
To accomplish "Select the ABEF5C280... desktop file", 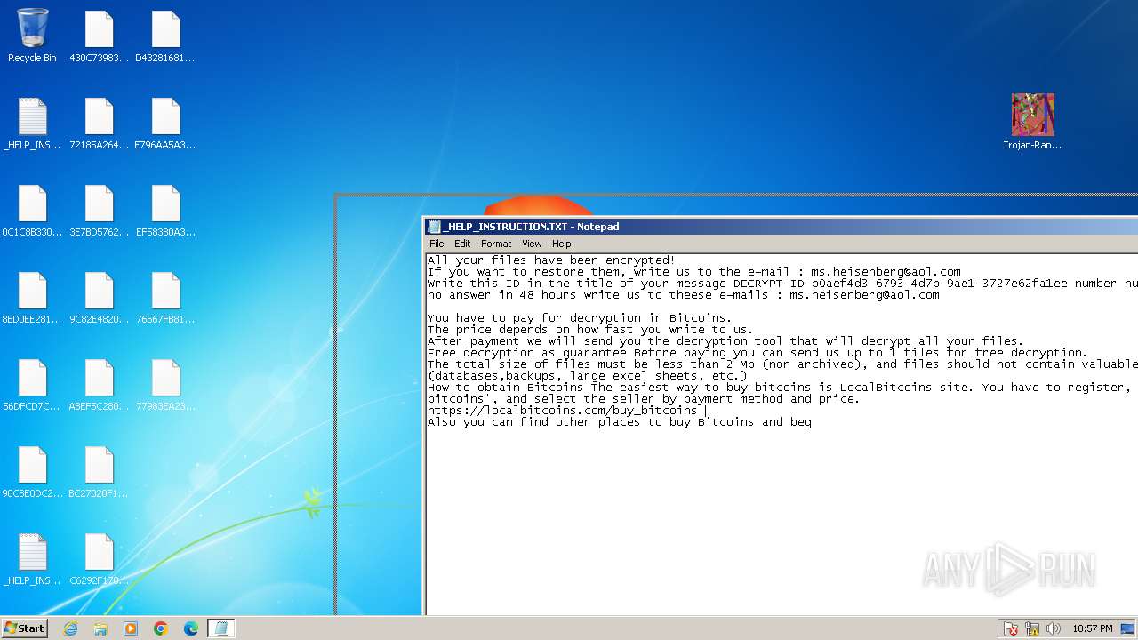I will click(x=99, y=384).
